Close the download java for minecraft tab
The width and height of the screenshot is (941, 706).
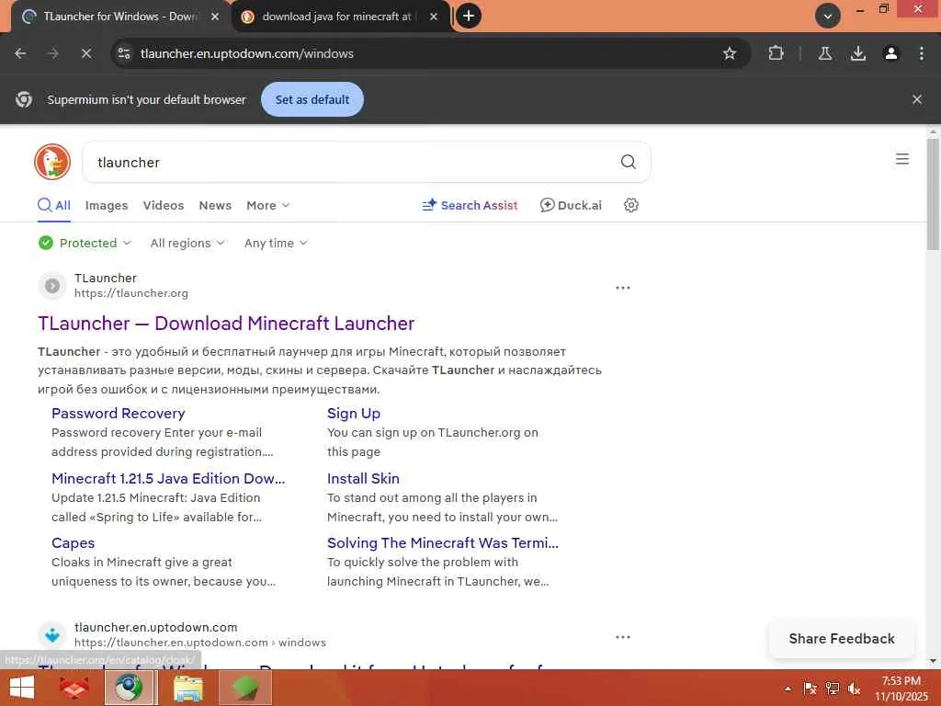point(434,17)
